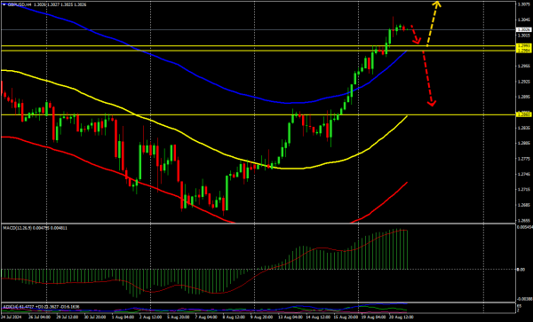Click the 1.3075 price scale label
This screenshot has height=322, width=533.
point(524,4)
